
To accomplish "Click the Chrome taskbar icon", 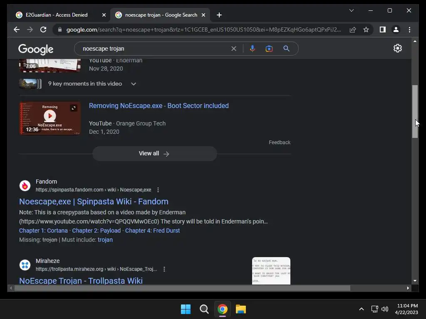I will click(x=222, y=309).
